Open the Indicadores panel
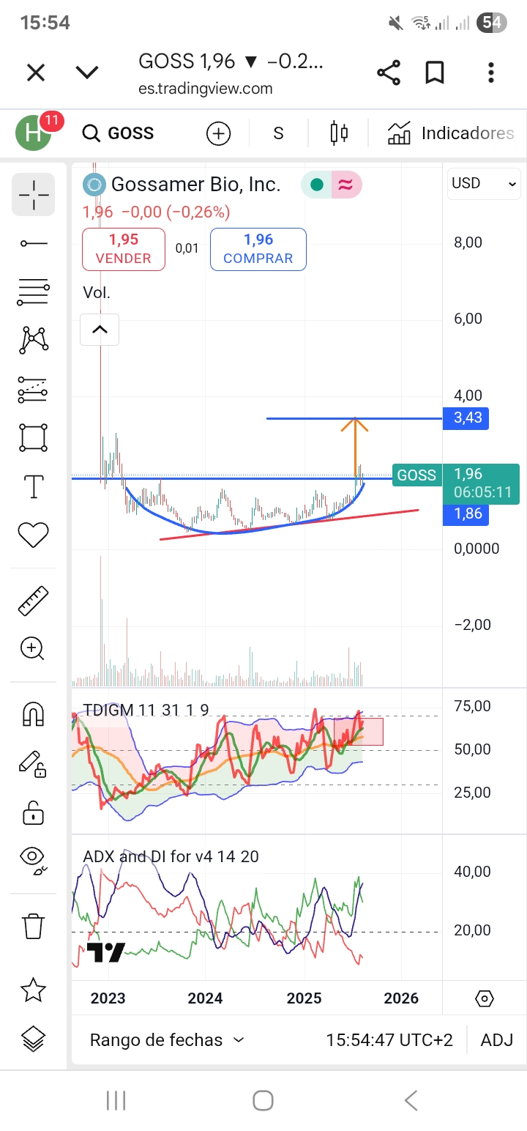Image resolution: width=527 pixels, height=1131 pixels. point(450,133)
